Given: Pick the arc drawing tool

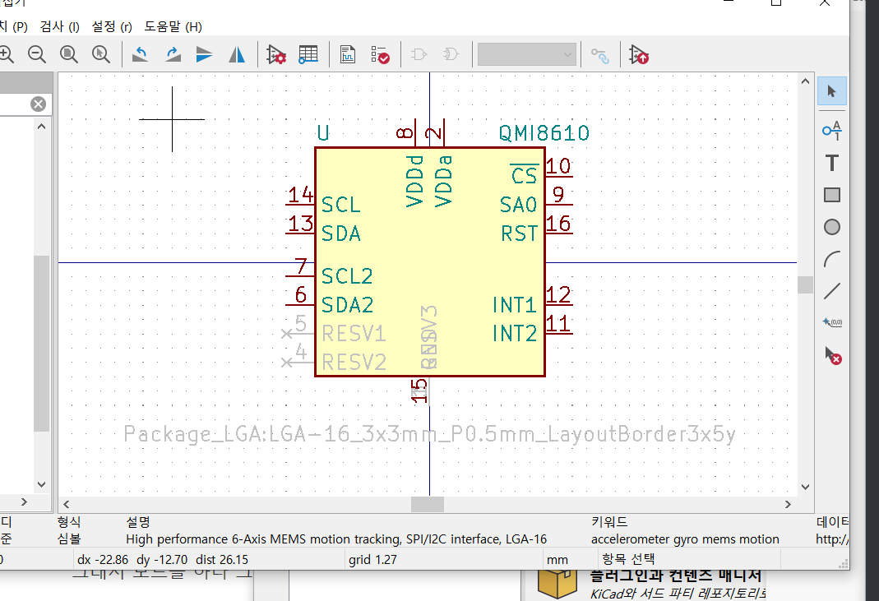Looking at the screenshot, I should (x=832, y=259).
